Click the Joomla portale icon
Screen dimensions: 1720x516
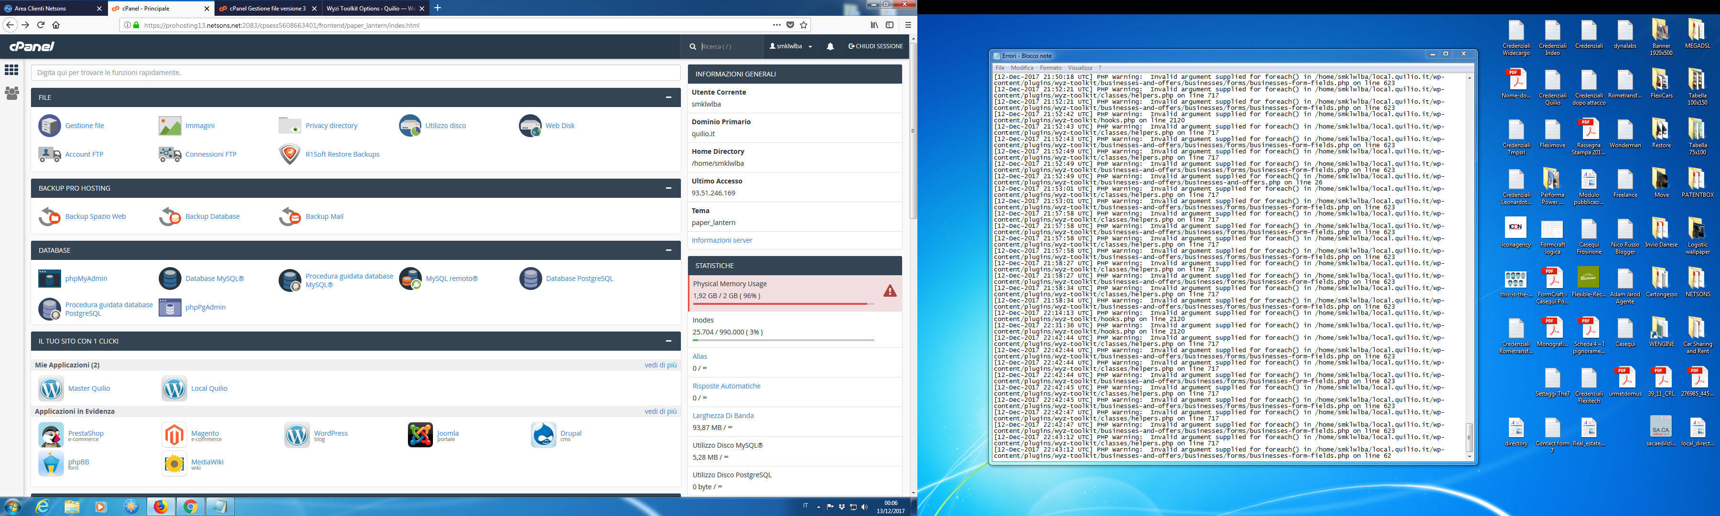click(x=420, y=435)
